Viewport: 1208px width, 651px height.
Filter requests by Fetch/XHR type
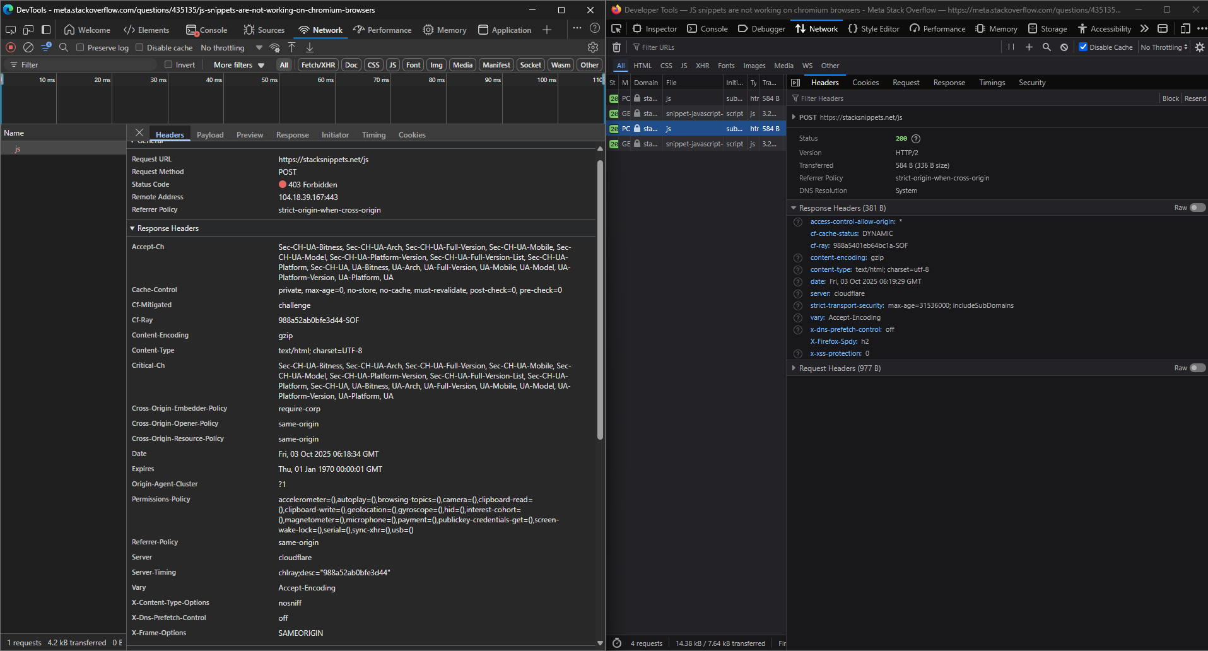318,65
